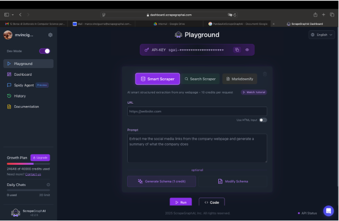Click the Modify Schema button
This screenshot has width=339, height=221.
[x=233, y=181]
